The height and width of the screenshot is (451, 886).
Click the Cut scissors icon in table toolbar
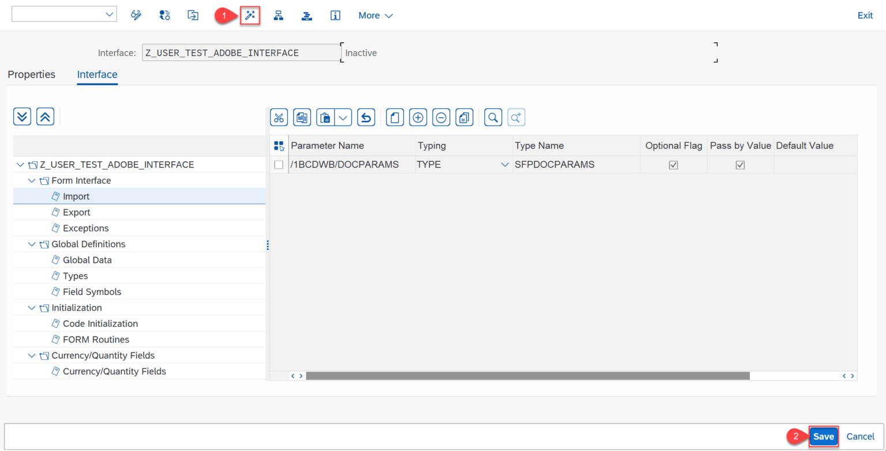click(279, 118)
